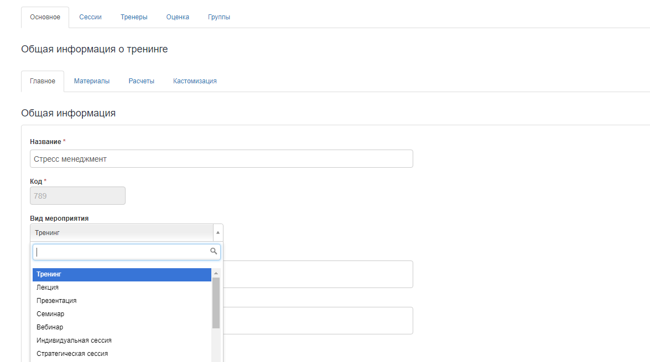Collapse the Вид мероприятия dropdown arrow
This screenshot has height=362, width=650.
218,232
